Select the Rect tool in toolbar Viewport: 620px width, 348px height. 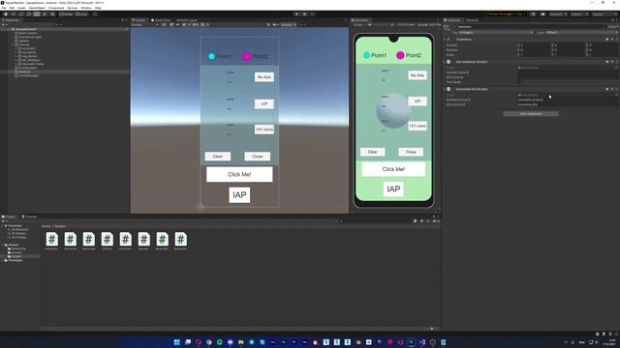click(x=37, y=14)
